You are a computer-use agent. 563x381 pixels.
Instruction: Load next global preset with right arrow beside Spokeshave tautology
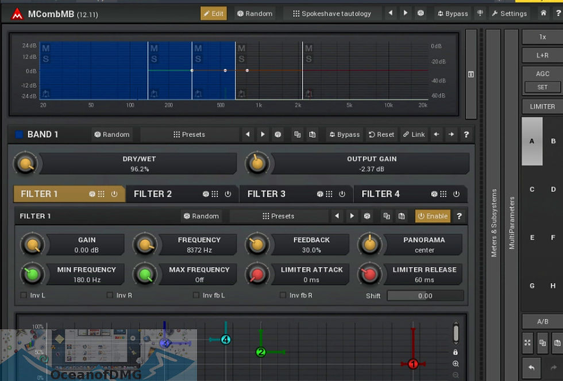pos(406,13)
